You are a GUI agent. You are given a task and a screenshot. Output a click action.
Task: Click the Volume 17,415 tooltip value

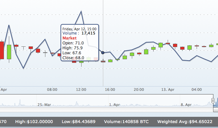tap(88, 33)
